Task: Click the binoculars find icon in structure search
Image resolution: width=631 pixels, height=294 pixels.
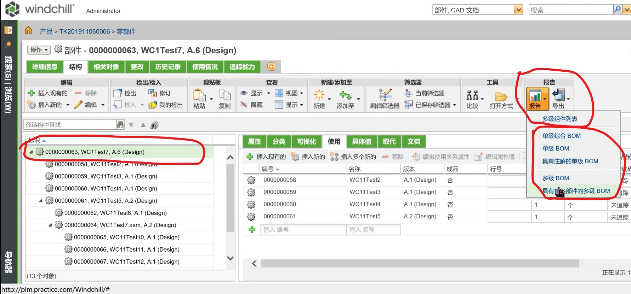Action: click(x=120, y=124)
